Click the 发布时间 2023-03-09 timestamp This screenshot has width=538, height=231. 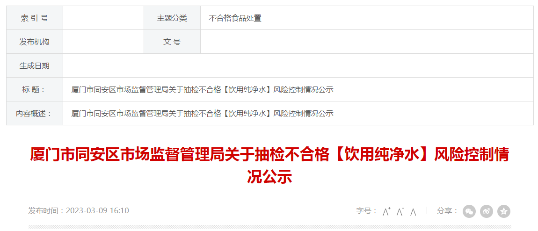click(x=79, y=210)
